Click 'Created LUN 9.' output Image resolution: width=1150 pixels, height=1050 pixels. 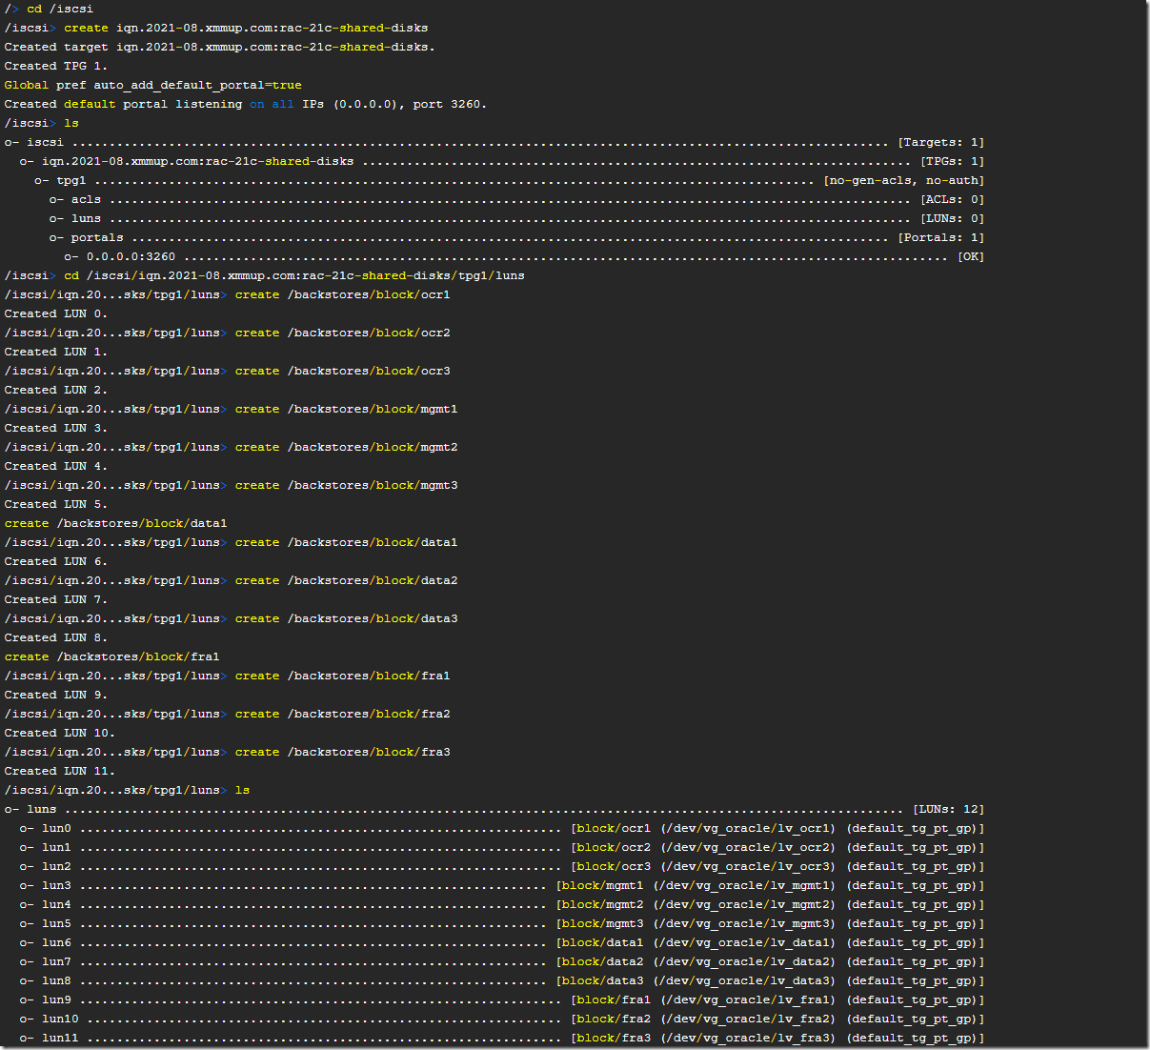56,695
